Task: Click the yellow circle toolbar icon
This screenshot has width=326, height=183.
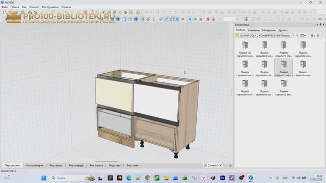Action: (x=120, y=12)
